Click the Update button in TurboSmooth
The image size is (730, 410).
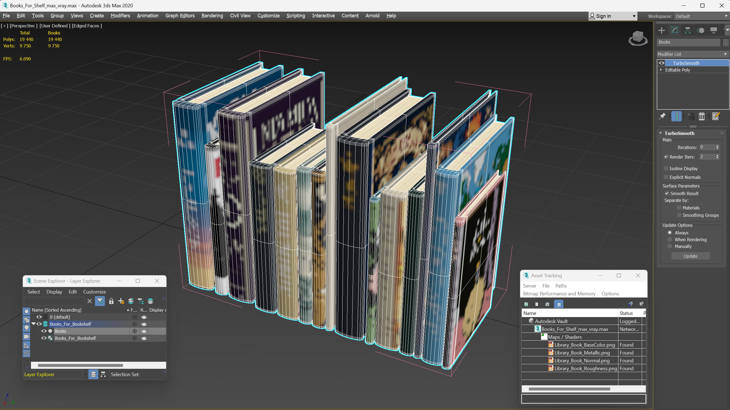tap(690, 256)
